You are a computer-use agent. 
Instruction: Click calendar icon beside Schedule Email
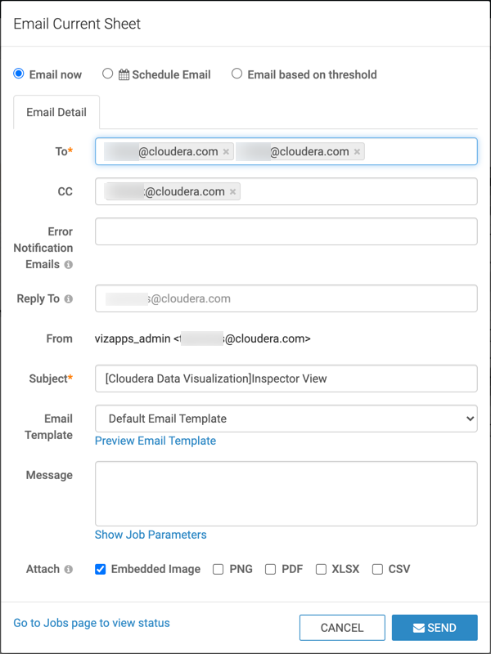coord(124,74)
